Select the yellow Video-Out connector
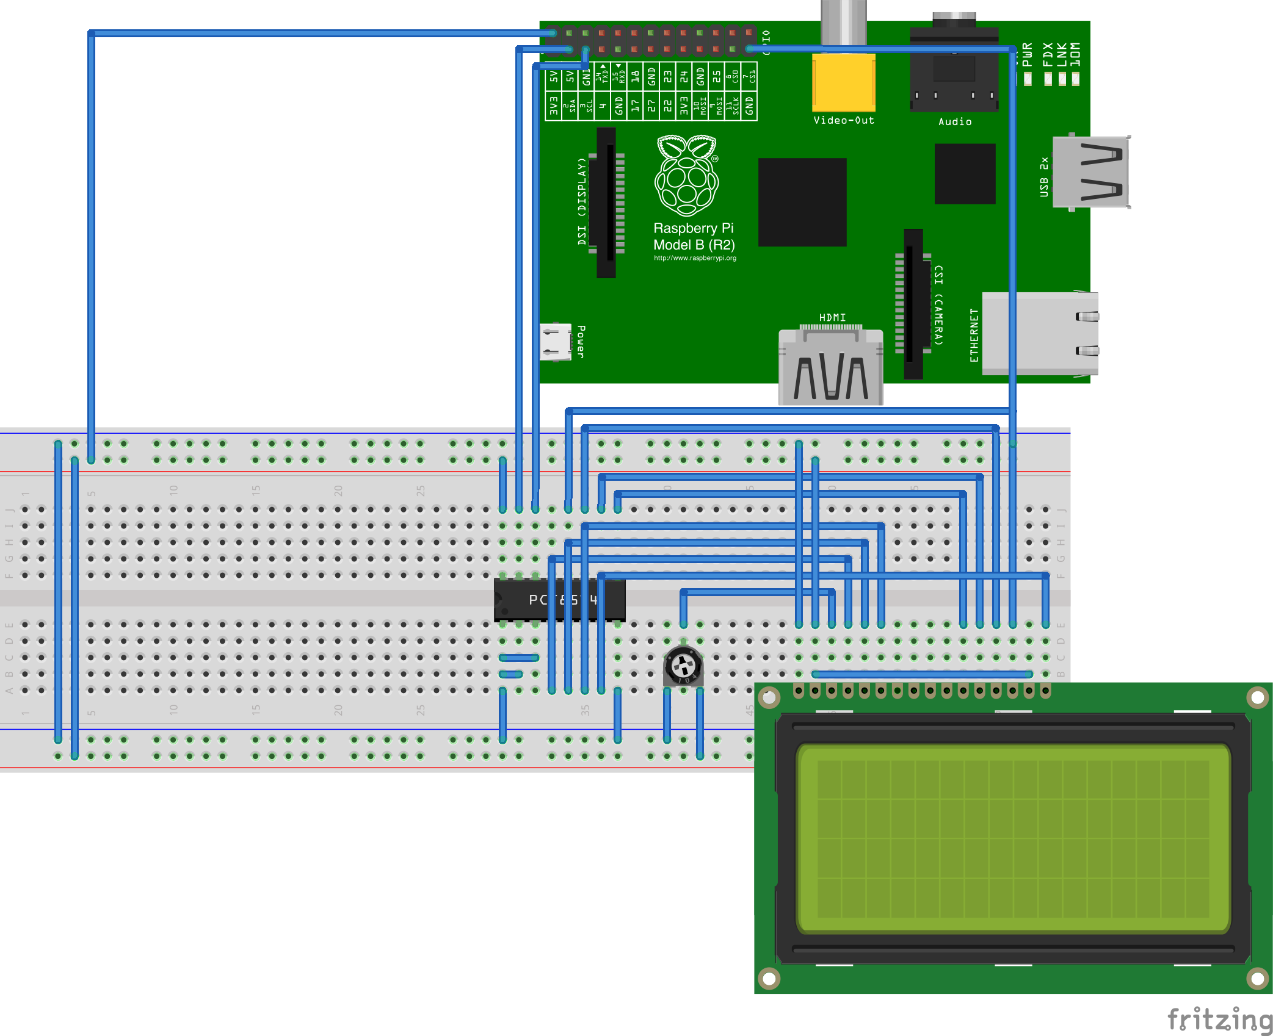This screenshot has height=1036, width=1273. [x=843, y=82]
